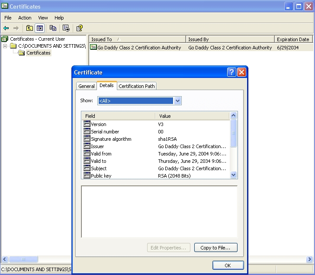Image resolution: width=315 pixels, height=275 pixels.
Task: Select the Certificates subfolder tree item
Action: coord(39,53)
